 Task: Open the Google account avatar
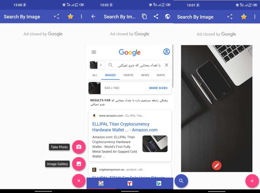pyautogui.click(x=166, y=52)
